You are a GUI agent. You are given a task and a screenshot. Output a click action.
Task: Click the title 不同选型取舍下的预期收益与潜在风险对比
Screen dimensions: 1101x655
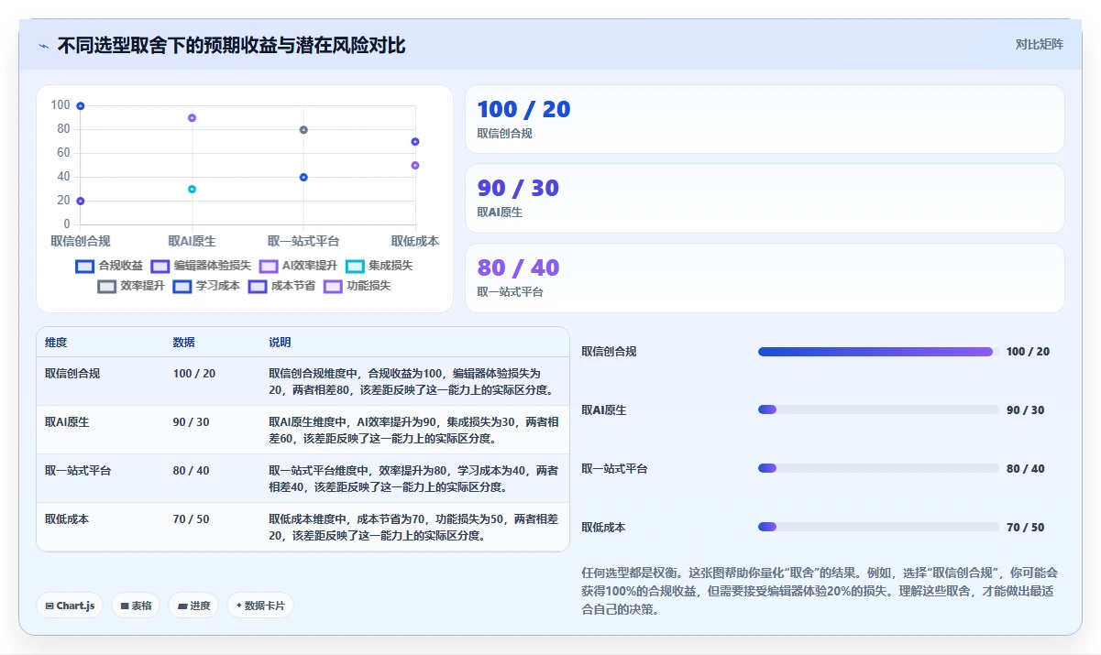231,46
